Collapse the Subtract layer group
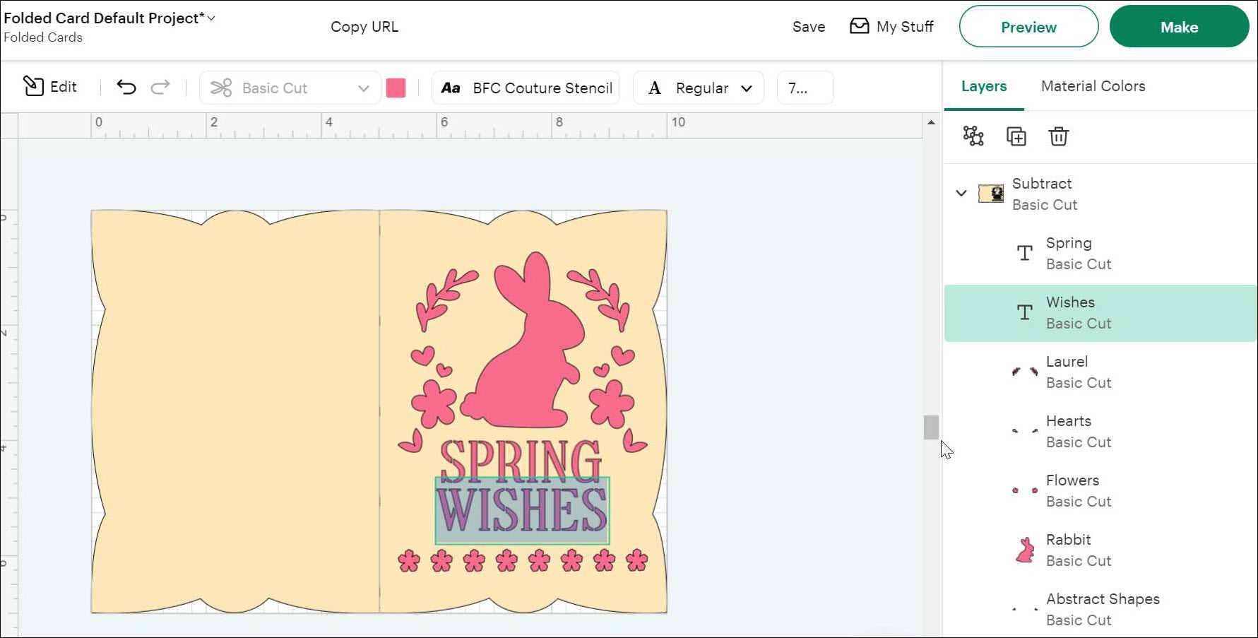This screenshot has height=638, width=1258. point(961,193)
